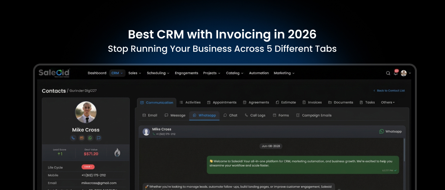Select the Call Logs sub-tab

(255, 115)
